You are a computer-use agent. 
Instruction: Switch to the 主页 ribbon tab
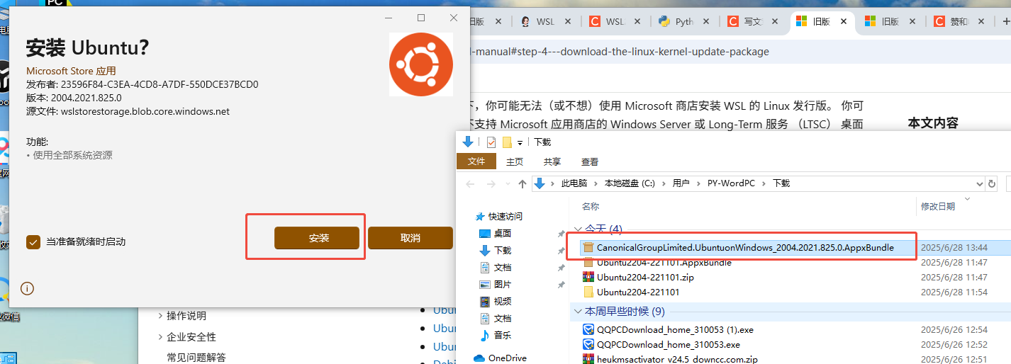[x=515, y=161]
